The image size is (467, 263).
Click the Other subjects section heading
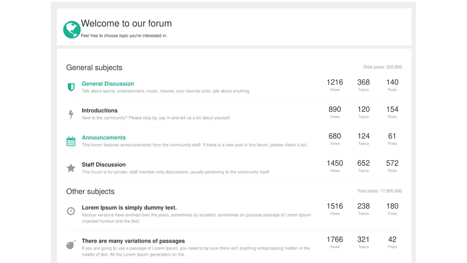click(90, 191)
